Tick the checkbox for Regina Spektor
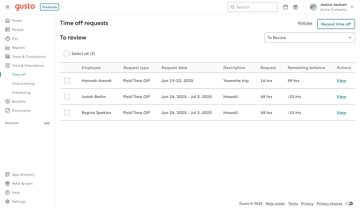 pyautogui.click(x=67, y=113)
